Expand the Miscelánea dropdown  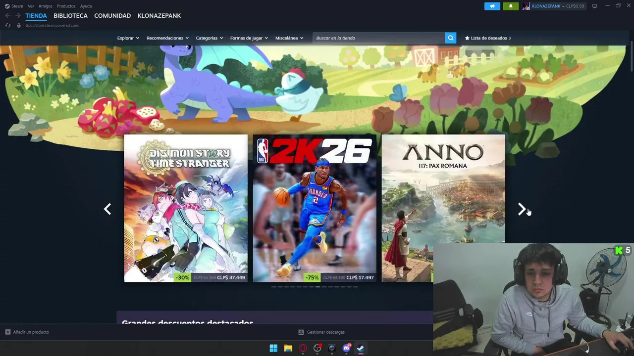(x=289, y=38)
